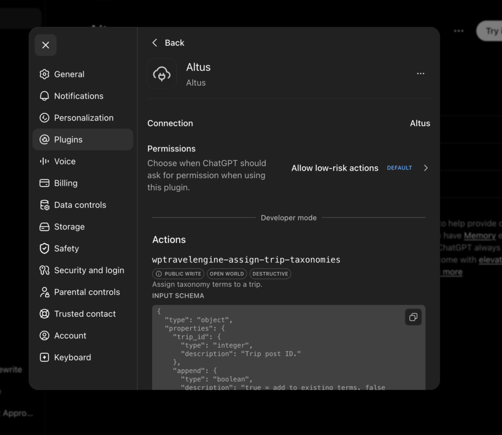Click the Voice waveform icon
Viewport: 502px width, 435px height.
point(44,161)
